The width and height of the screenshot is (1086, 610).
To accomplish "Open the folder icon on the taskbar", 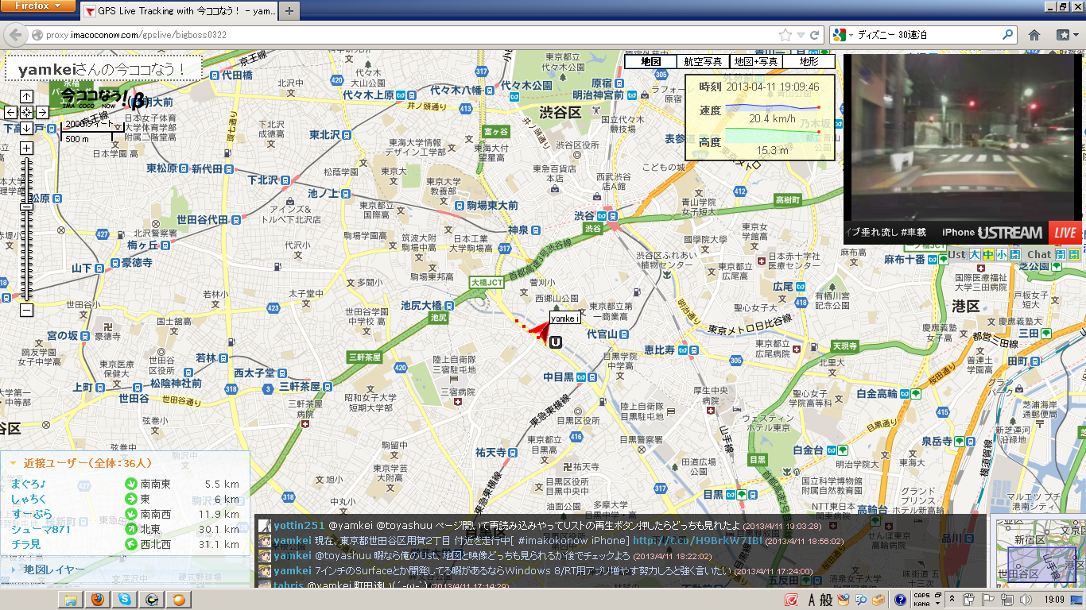I will (71, 600).
